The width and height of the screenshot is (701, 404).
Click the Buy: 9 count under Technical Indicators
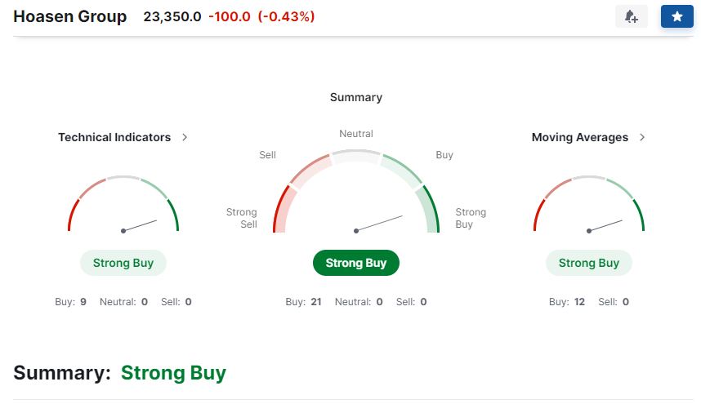[x=70, y=302]
